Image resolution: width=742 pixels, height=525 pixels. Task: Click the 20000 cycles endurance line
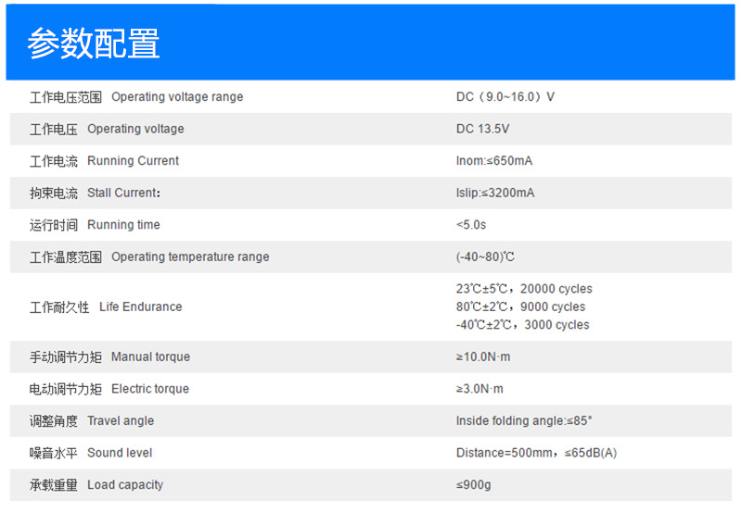(x=524, y=289)
